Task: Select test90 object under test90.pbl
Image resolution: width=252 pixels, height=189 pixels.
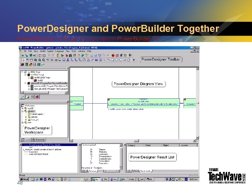Action: [40, 80]
